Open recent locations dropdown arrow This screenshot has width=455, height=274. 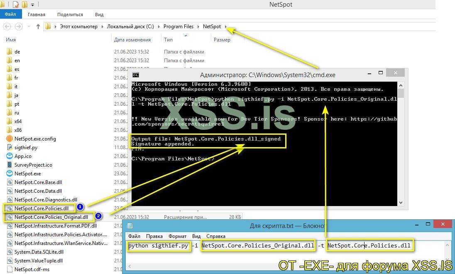point(29,27)
